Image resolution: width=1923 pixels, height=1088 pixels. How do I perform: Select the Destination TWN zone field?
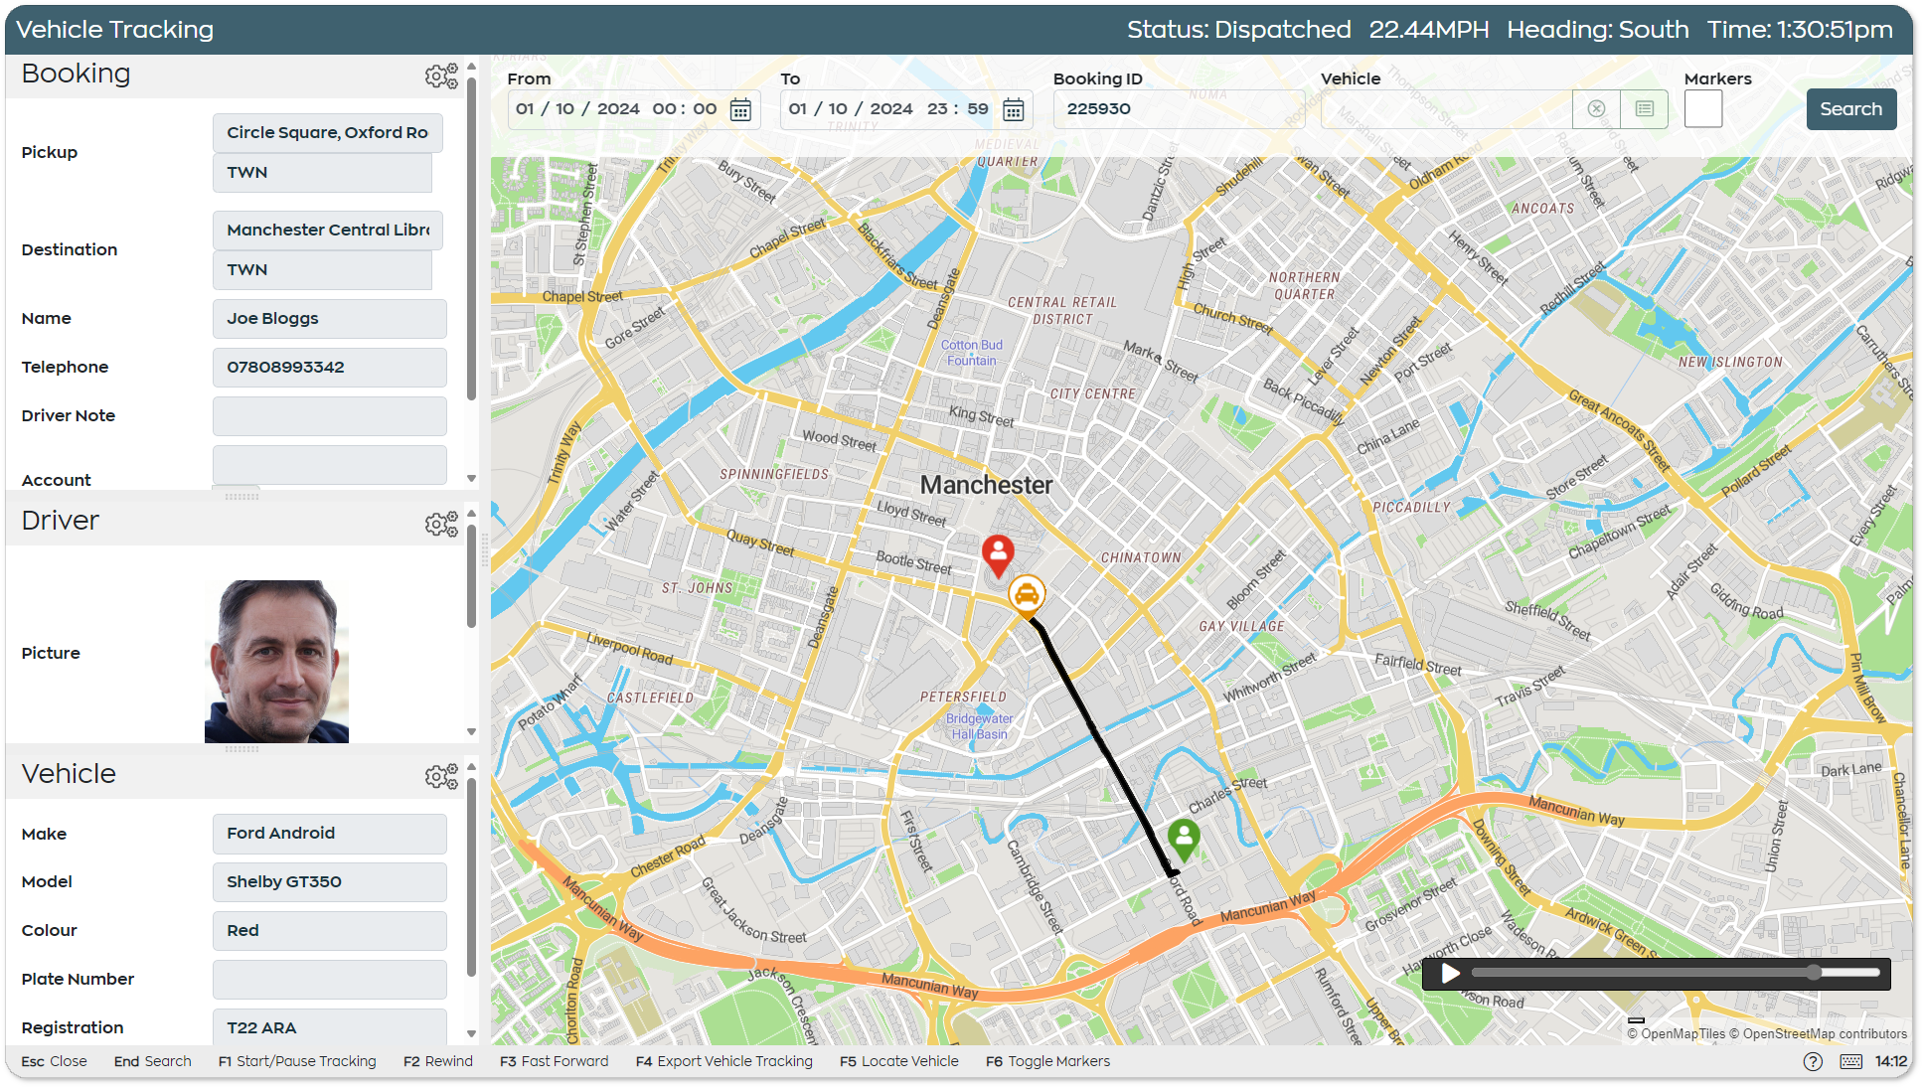322,270
